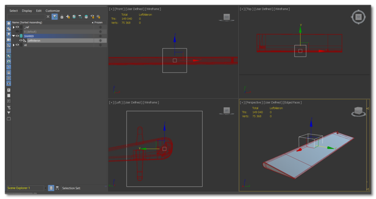Toggle the display shapes filter icon

point(9,29)
